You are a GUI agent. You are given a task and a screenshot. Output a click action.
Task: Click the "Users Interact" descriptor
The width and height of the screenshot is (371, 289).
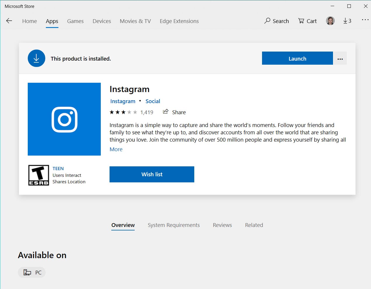point(67,175)
